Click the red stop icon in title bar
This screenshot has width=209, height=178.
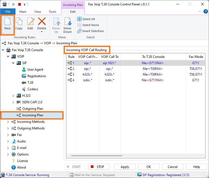20,4
